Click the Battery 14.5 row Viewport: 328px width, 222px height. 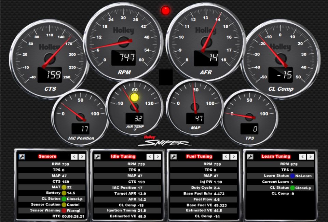tap(52, 193)
